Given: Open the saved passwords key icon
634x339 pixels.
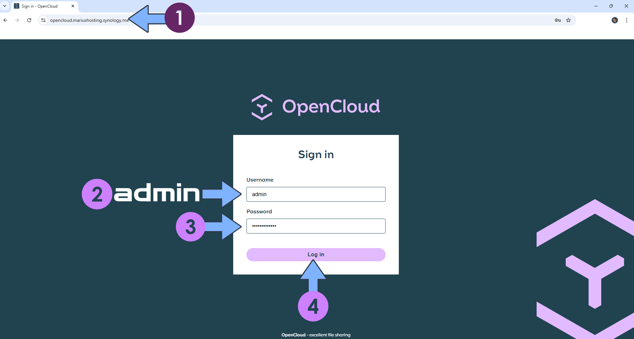Looking at the screenshot, I should tap(557, 20).
